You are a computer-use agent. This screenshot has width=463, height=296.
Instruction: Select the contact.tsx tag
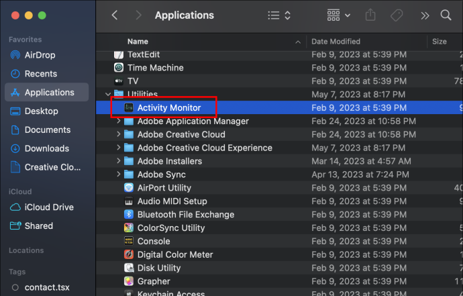pos(47,287)
